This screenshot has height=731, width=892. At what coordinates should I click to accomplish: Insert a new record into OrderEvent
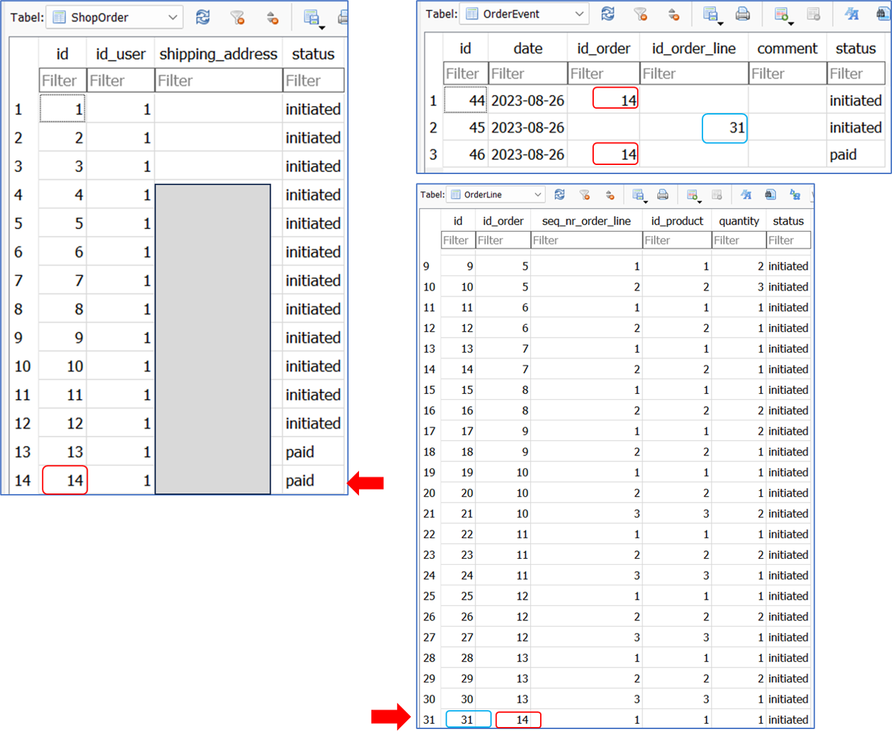(782, 14)
